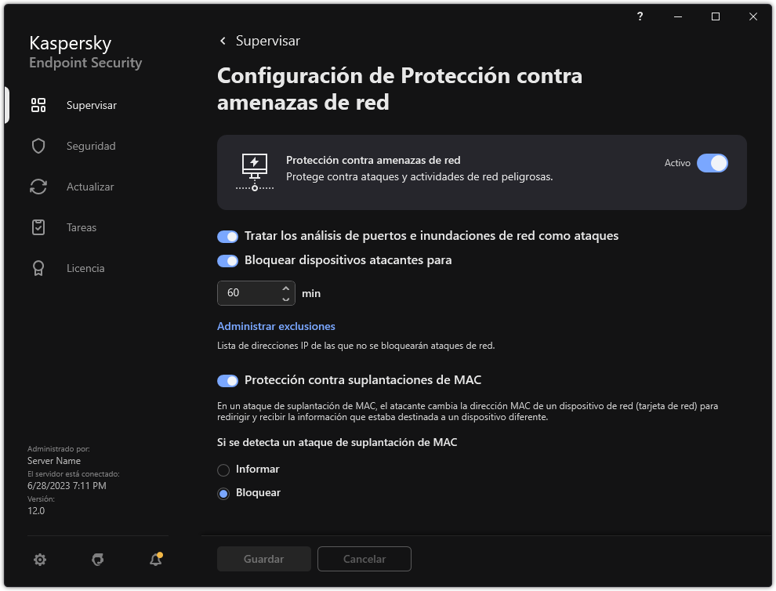The height and width of the screenshot is (591, 776).
Task: Open notifications via the bell icon
Action: click(x=155, y=560)
